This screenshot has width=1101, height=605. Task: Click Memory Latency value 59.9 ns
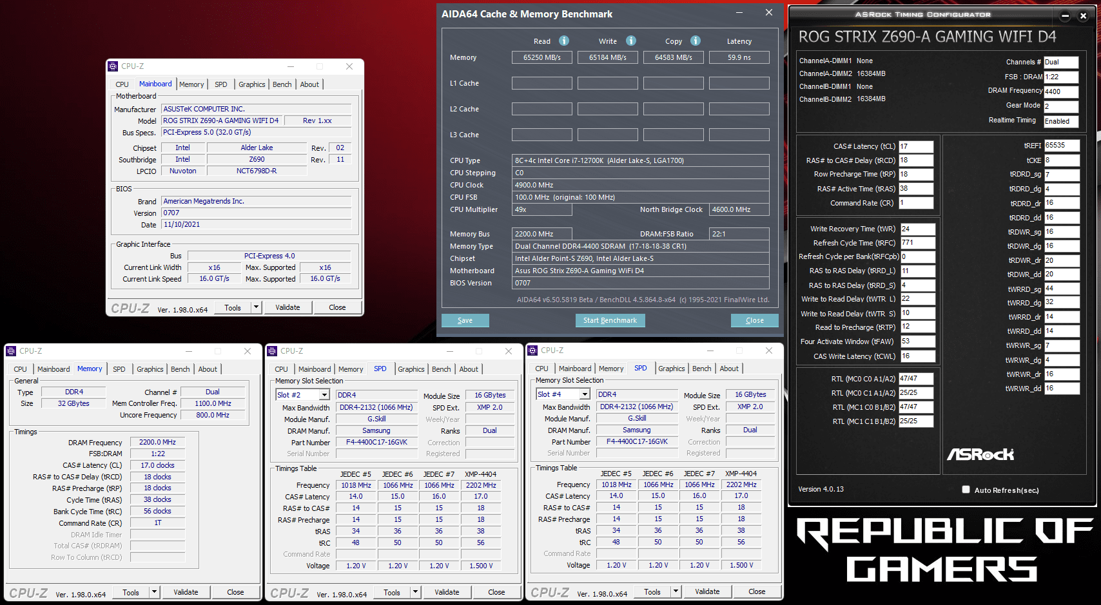coord(739,57)
